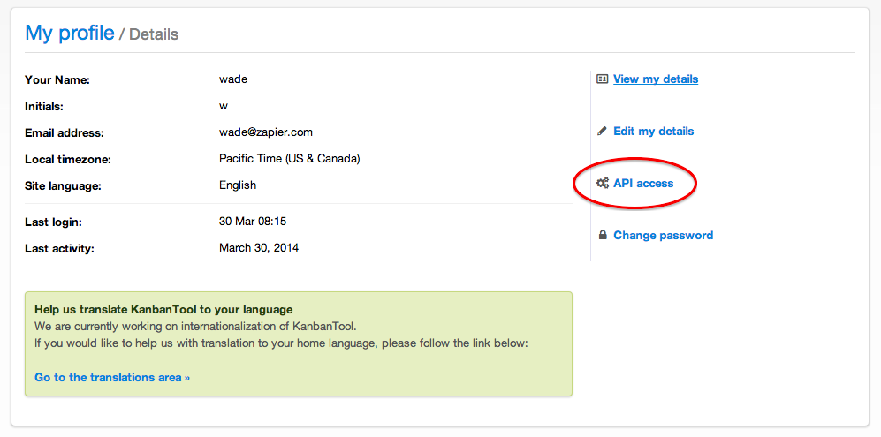Click the Help us translate KanbanTool heading
Image resolution: width=881 pixels, height=437 pixels.
click(163, 310)
